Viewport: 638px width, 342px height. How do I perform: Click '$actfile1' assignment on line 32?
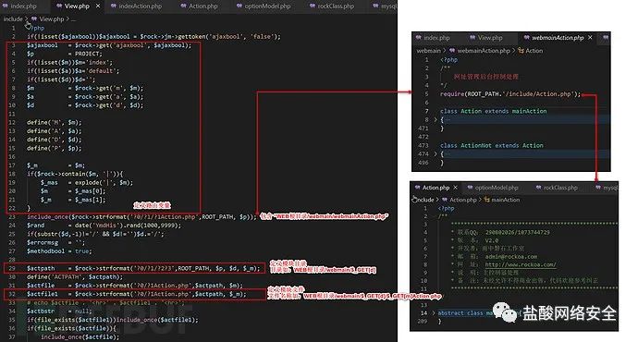[136, 294]
